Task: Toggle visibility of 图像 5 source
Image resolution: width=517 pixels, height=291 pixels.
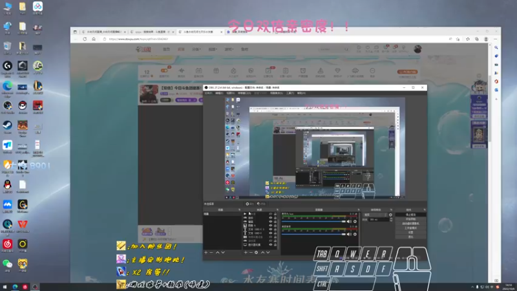Action: click(271, 225)
